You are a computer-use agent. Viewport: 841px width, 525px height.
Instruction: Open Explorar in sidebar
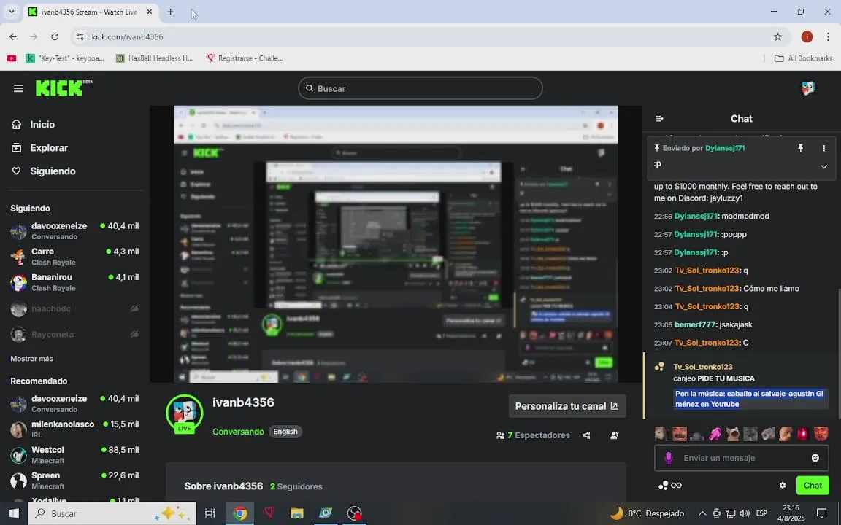[39, 148]
